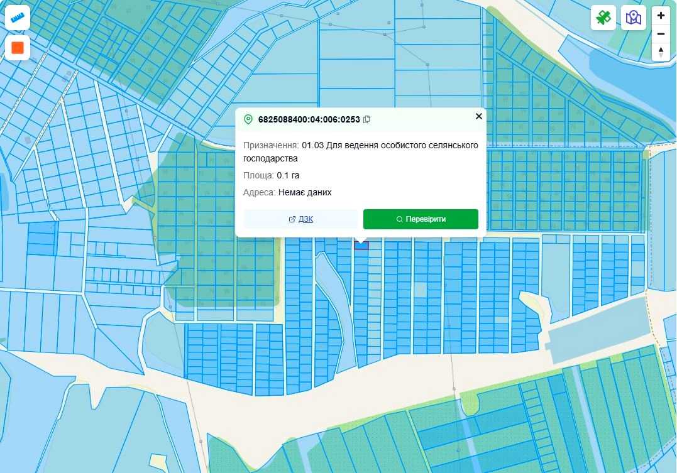Close the parcel info popup
677x473 pixels.
click(478, 116)
